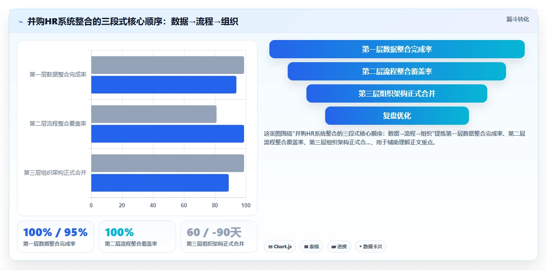The width and height of the screenshot is (547, 270).
Task: Click y-axis label 第一层数据整合完成率
Action: coord(58,75)
